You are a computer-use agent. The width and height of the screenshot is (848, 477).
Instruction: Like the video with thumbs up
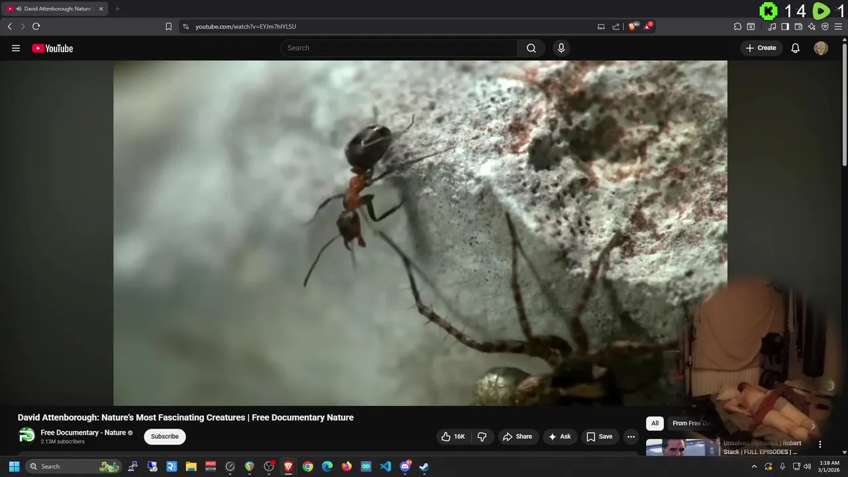click(453, 437)
